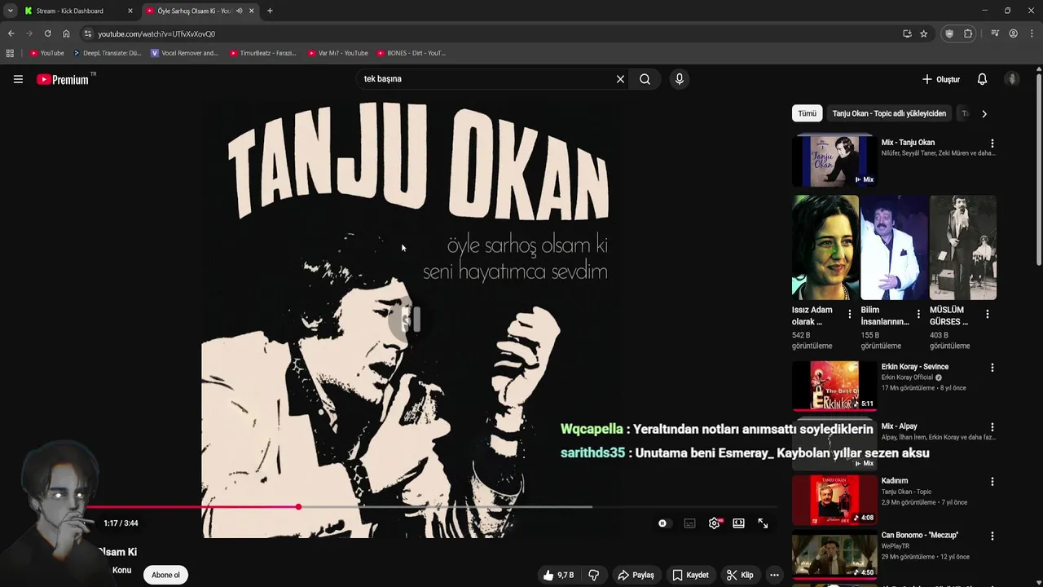The height and width of the screenshot is (587, 1043).
Task: Open the browser home page button
Action: coord(66,33)
